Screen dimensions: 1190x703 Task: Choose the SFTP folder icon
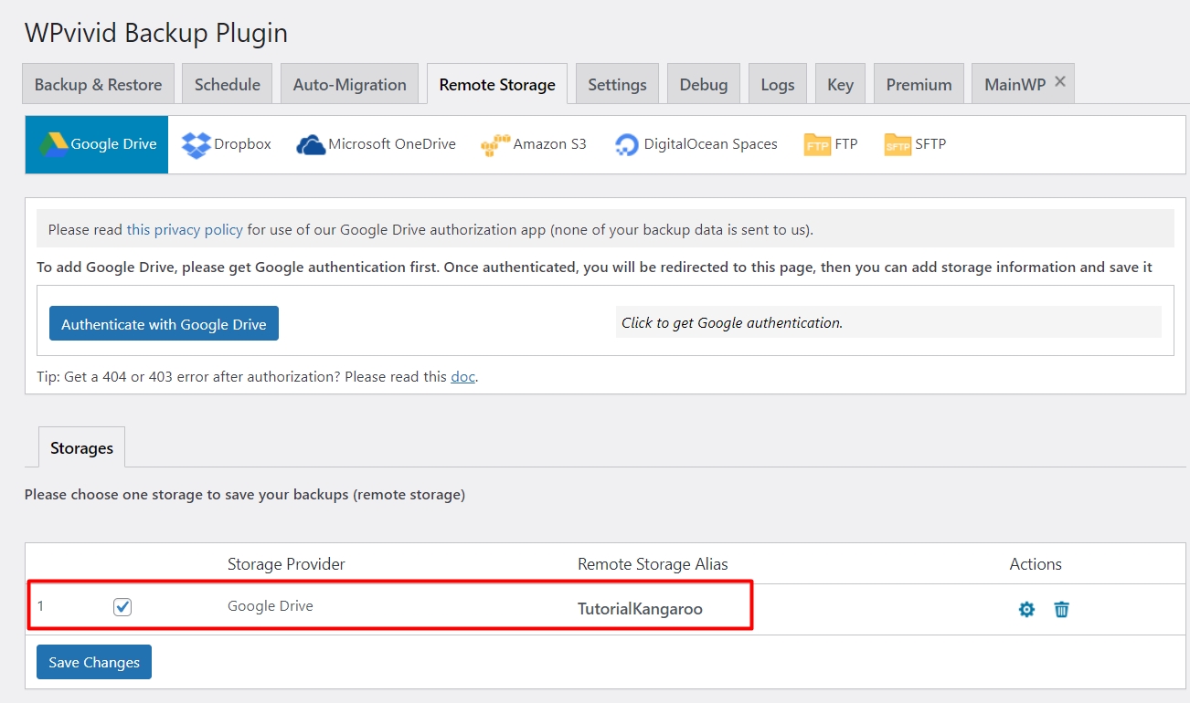(898, 144)
